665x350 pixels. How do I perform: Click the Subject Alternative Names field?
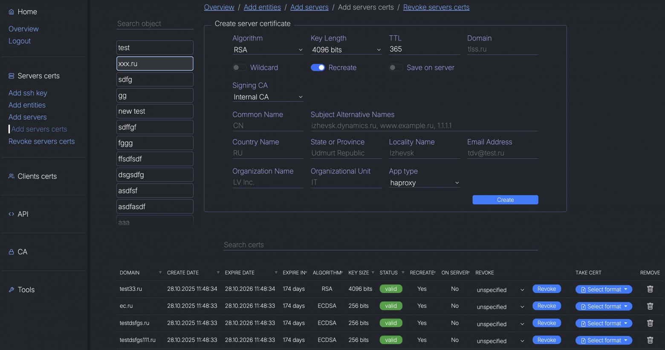(425, 126)
